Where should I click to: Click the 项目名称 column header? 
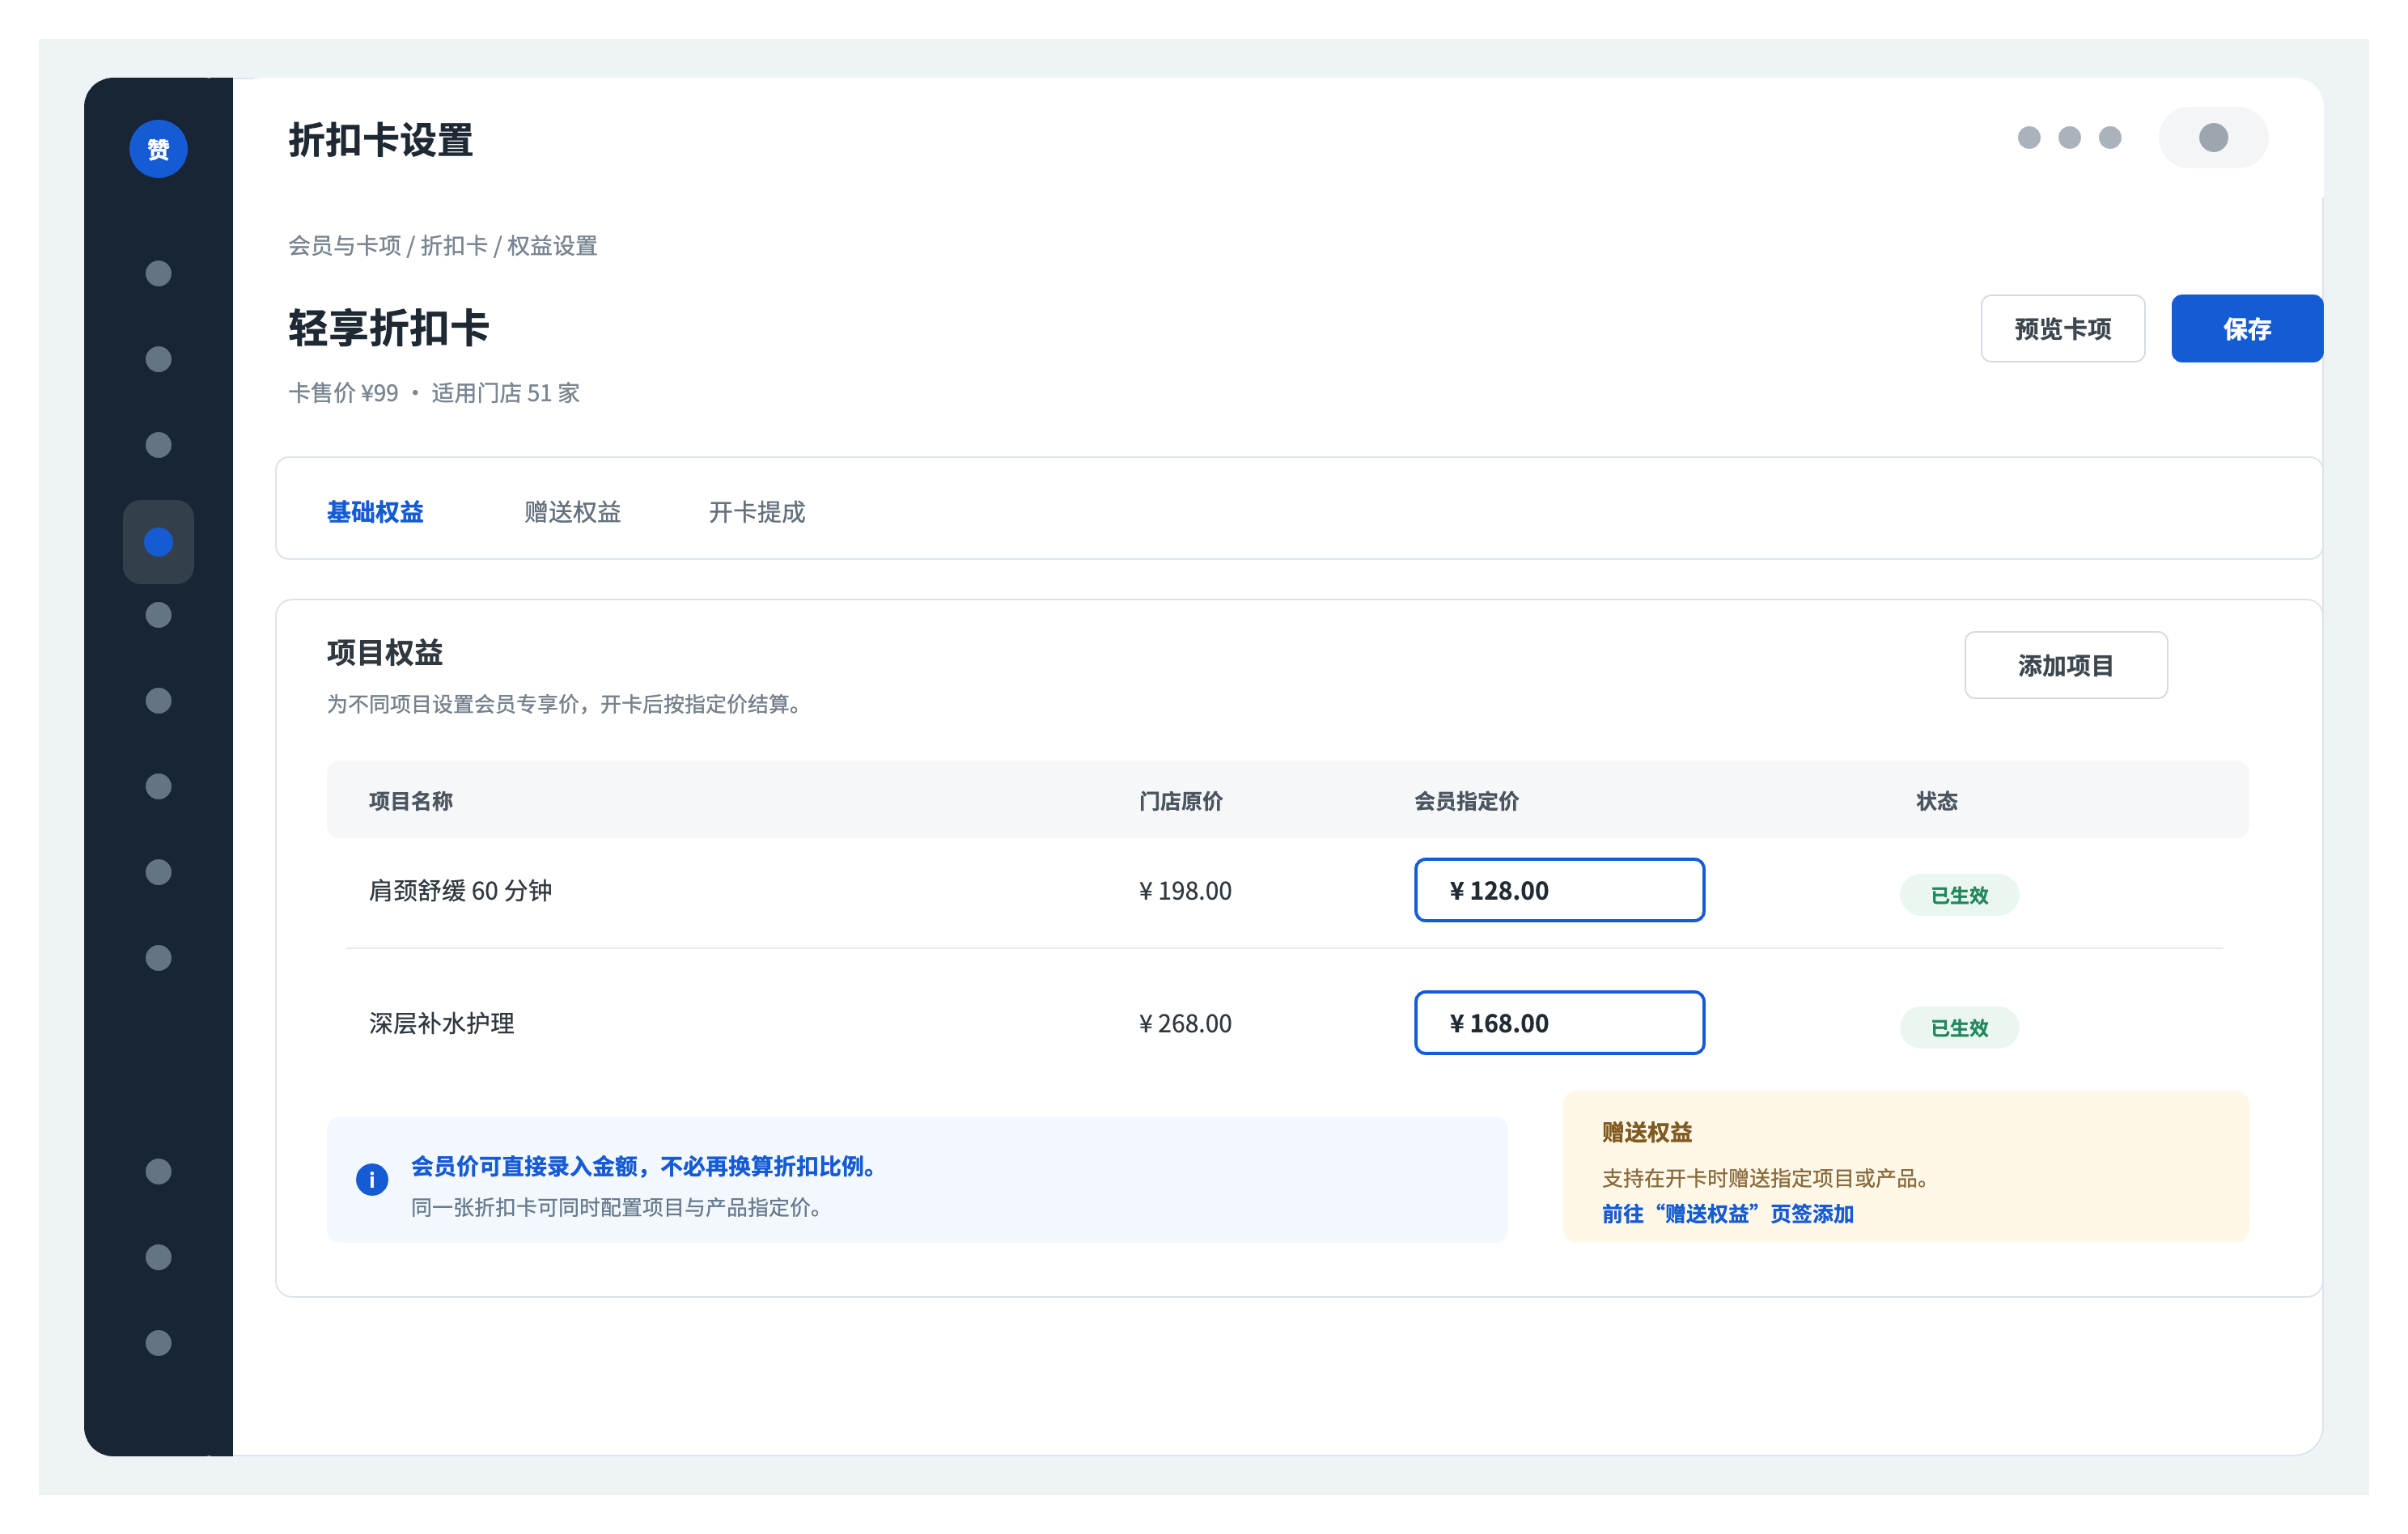coord(411,801)
